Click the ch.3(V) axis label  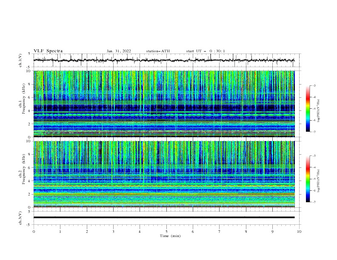[x=20, y=218]
